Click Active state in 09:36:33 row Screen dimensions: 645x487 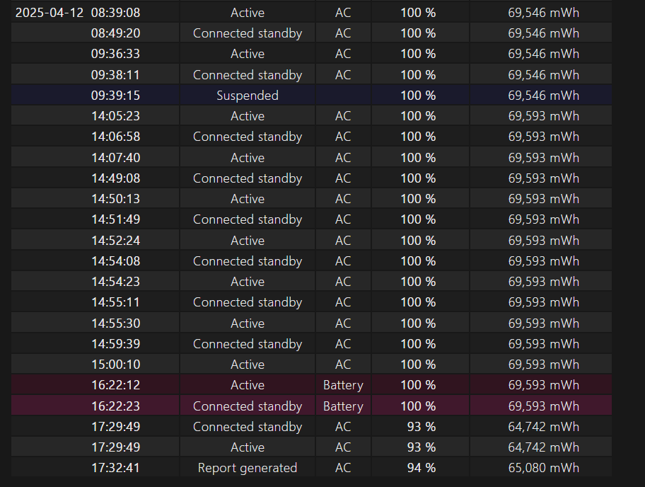pyautogui.click(x=248, y=54)
